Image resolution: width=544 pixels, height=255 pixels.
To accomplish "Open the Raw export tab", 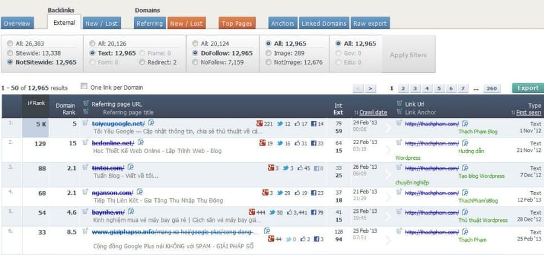I will pos(370,23).
